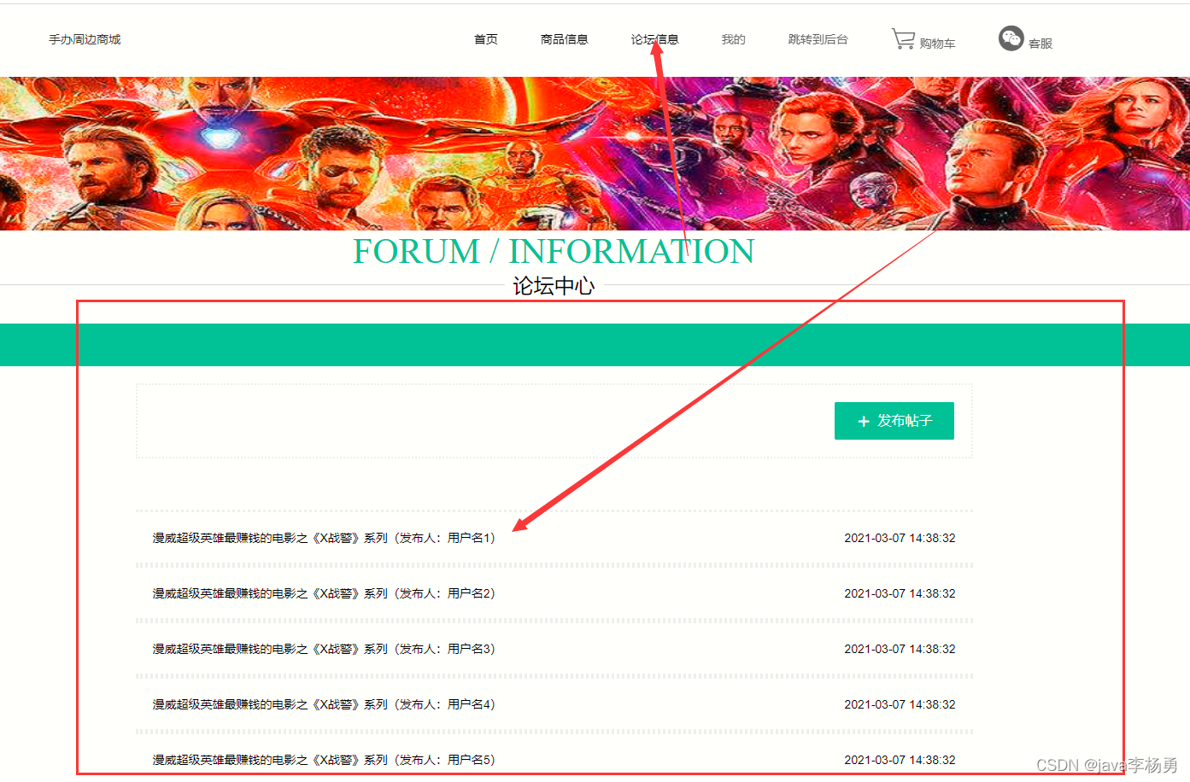Click timestamp on 用户名2 post row
Viewport: 1190px width, 782px height.
click(x=900, y=593)
